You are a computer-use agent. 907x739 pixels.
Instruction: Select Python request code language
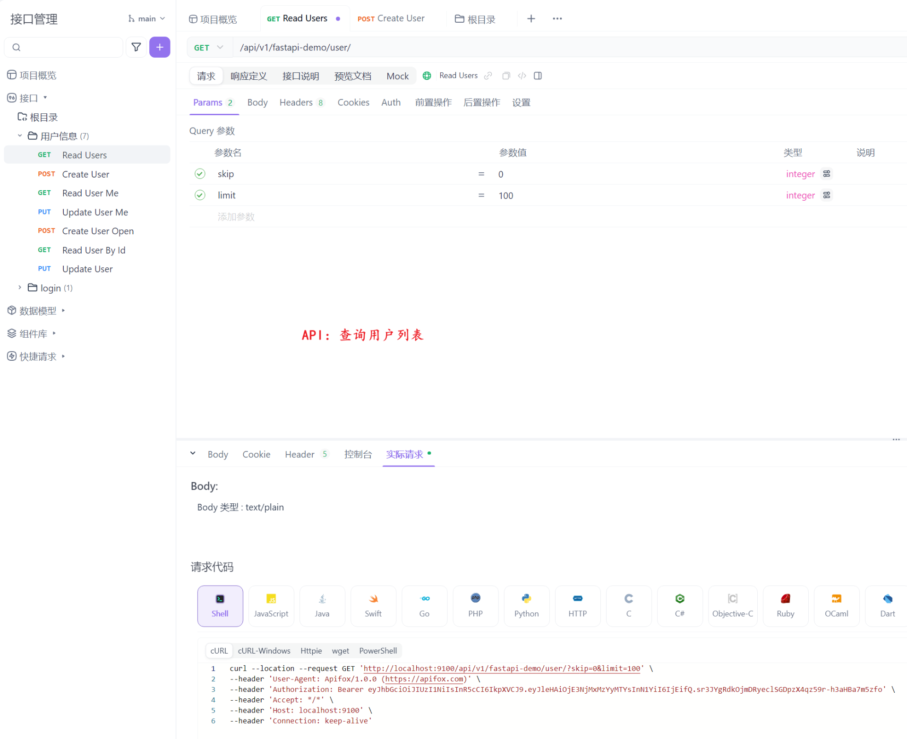526,605
